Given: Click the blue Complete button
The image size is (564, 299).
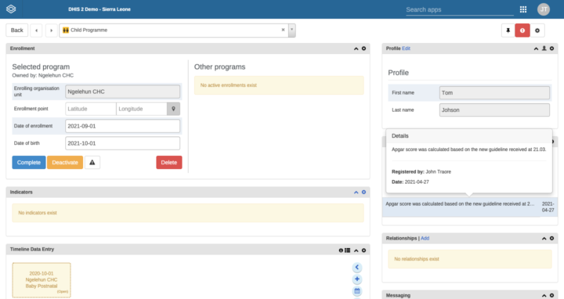Looking at the screenshot, I should pos(29,163).
